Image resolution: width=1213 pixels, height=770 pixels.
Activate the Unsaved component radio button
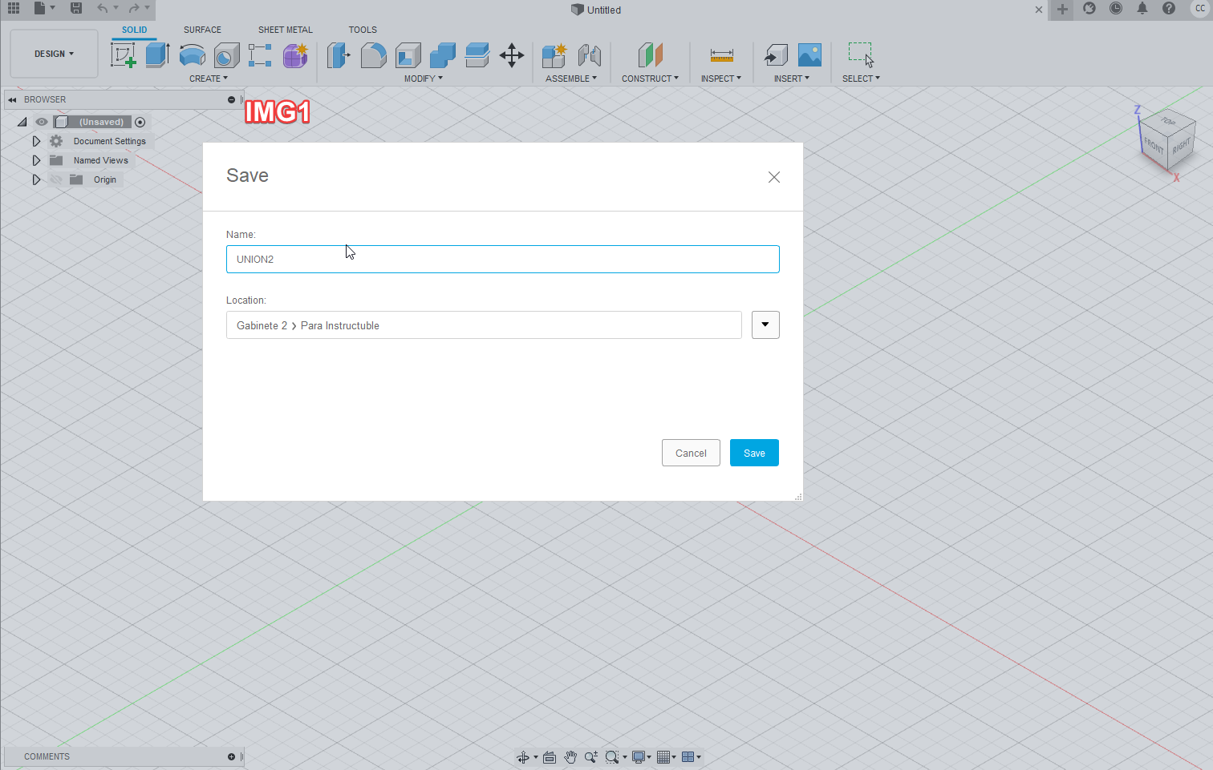pos(140,122)
